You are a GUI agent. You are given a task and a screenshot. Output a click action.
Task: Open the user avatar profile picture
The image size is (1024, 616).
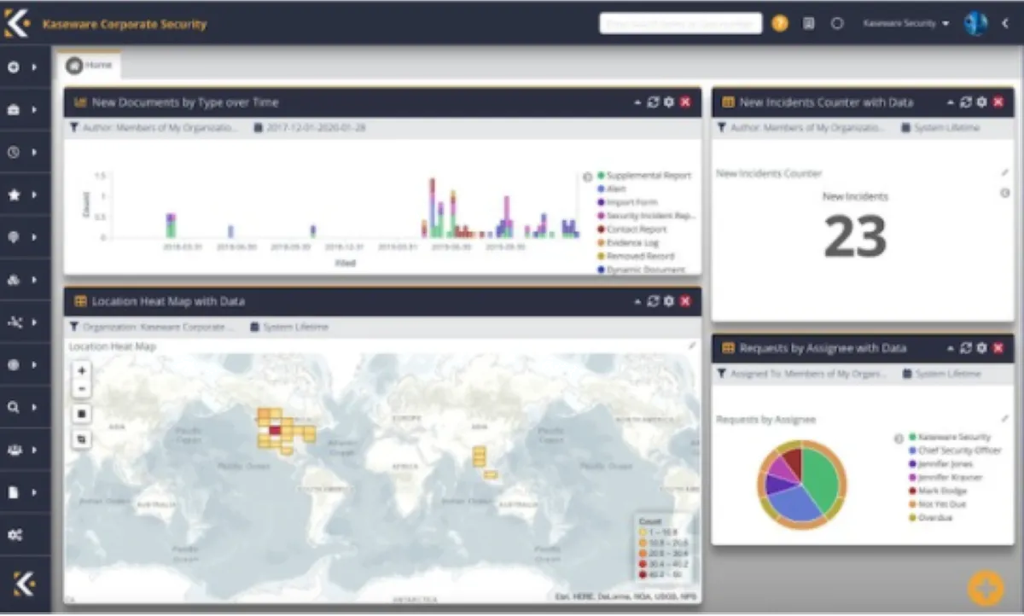point(975,23)
